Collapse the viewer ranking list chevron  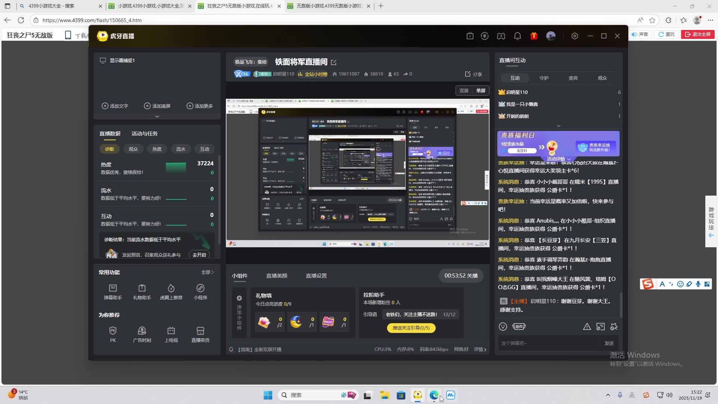coord(558,126)
